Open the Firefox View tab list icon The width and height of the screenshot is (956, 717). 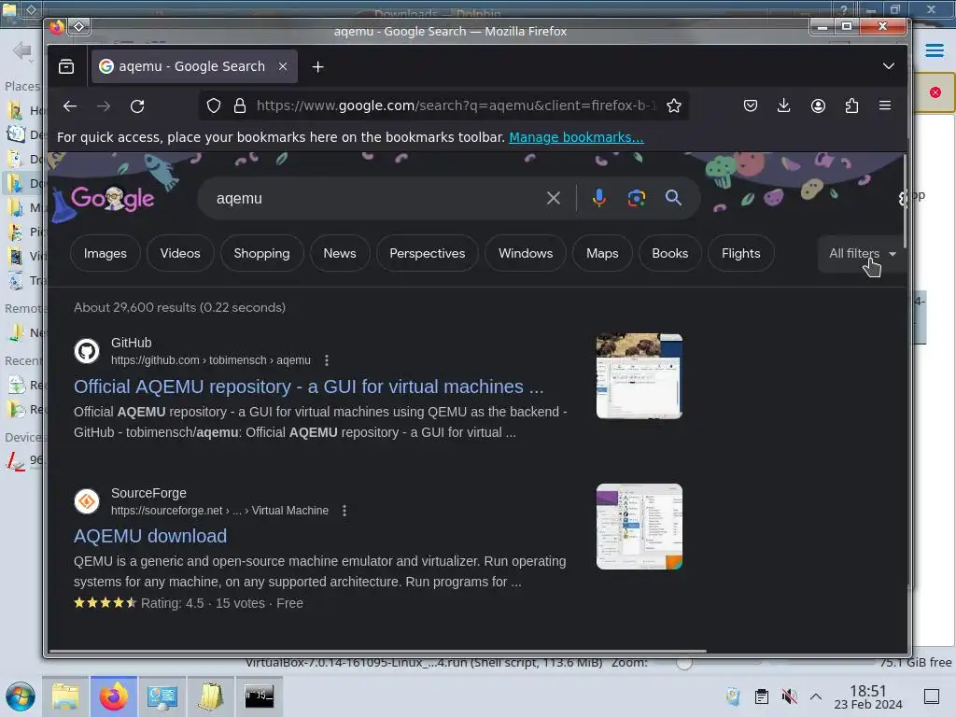coord(66,66)
